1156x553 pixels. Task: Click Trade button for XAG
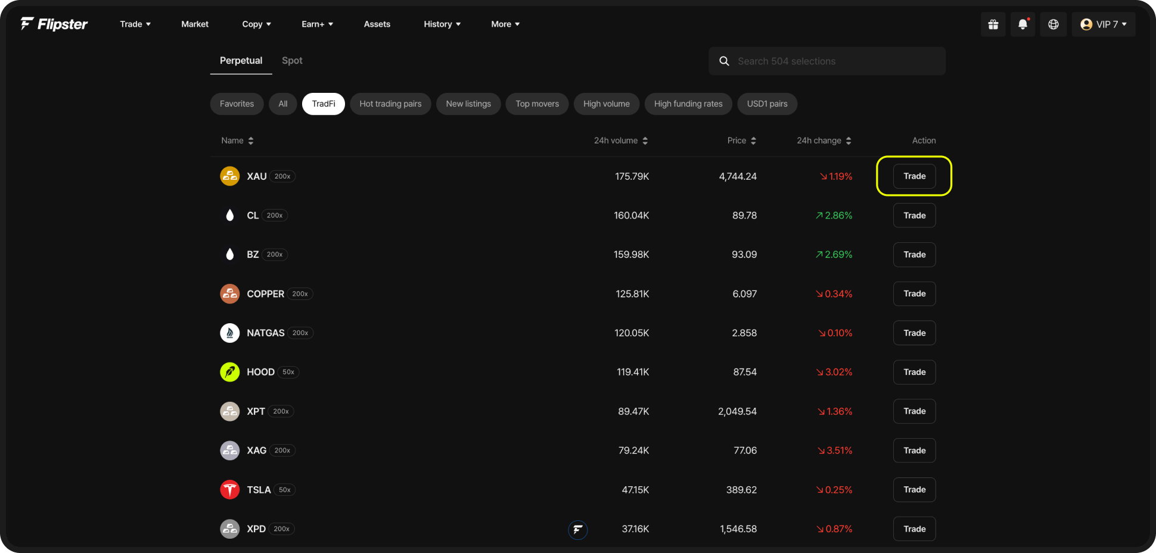tap(914, 451)
